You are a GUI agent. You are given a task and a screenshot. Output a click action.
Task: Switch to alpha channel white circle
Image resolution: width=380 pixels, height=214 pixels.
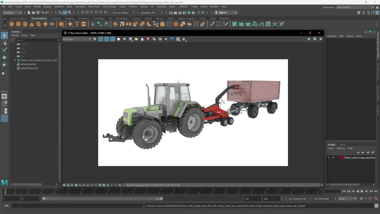tap(118, 39)
